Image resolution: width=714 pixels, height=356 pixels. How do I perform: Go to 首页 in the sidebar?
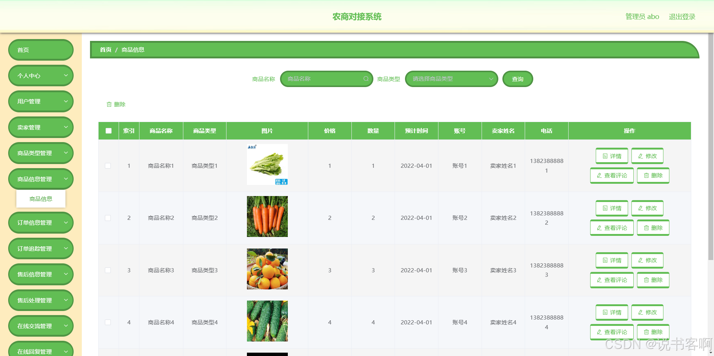tap(41, 50)
